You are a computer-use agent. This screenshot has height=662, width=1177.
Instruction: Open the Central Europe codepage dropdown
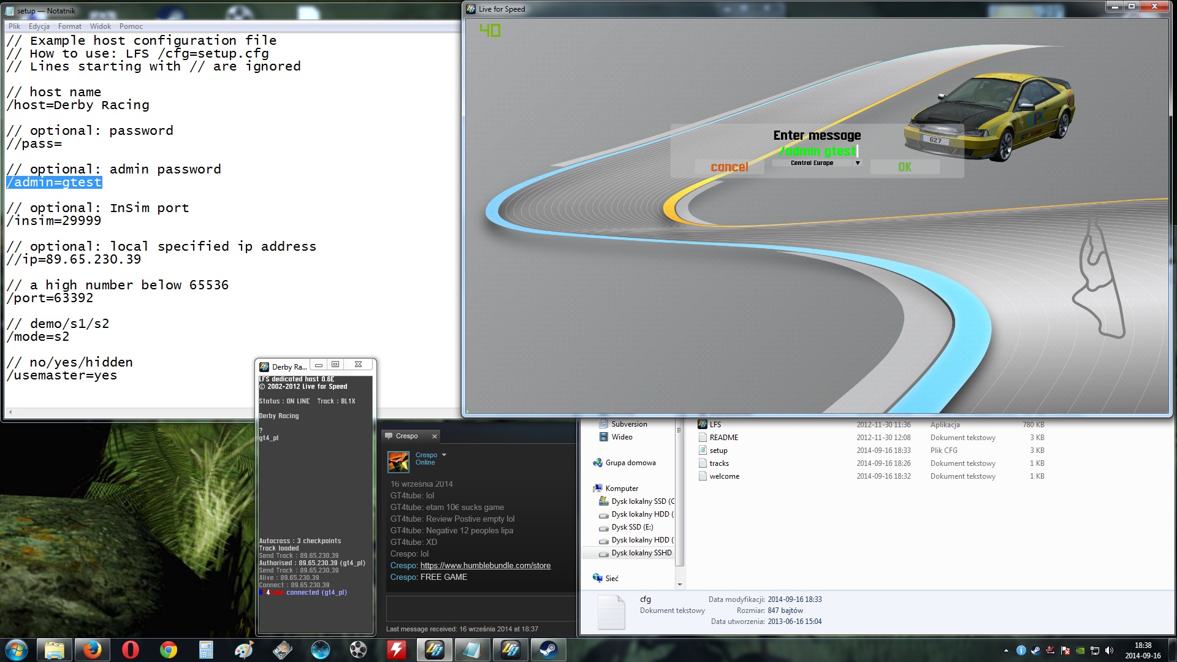tap(817, 163)
